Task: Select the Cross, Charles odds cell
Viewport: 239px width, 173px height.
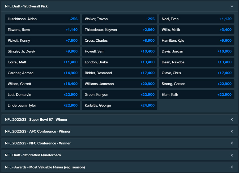Action: (x=119, y=41)
